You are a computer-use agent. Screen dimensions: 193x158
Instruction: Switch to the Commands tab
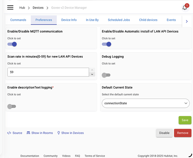point(18,20)
